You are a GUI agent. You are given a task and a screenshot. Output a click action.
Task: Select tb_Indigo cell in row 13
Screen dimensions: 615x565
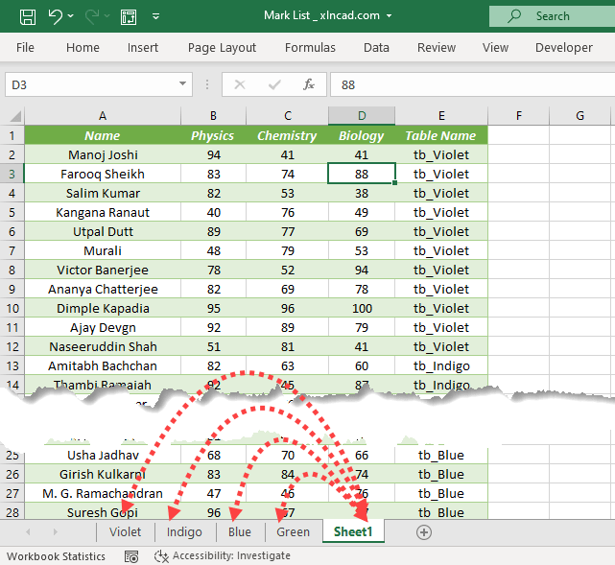click(440, 365)
